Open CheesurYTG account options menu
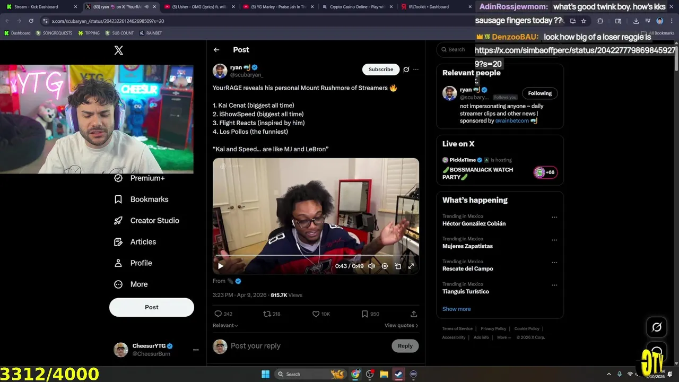Viewport: 679px width, 382px height. pyautogui.click(x=196, y=350)
